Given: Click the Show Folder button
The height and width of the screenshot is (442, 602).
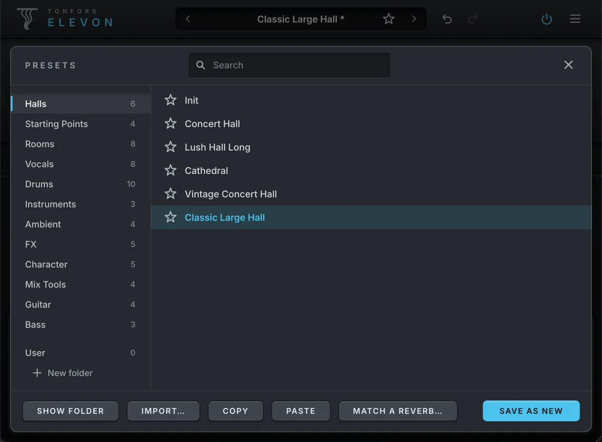Looking at the screenshot, I should pos(70,411).
